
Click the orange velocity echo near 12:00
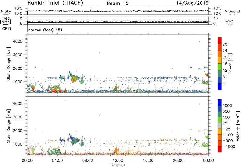point(117,150)
